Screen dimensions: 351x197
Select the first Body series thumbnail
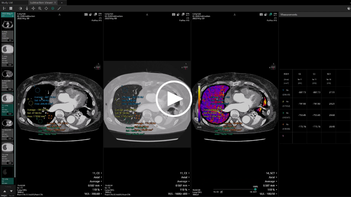point(7,30)
